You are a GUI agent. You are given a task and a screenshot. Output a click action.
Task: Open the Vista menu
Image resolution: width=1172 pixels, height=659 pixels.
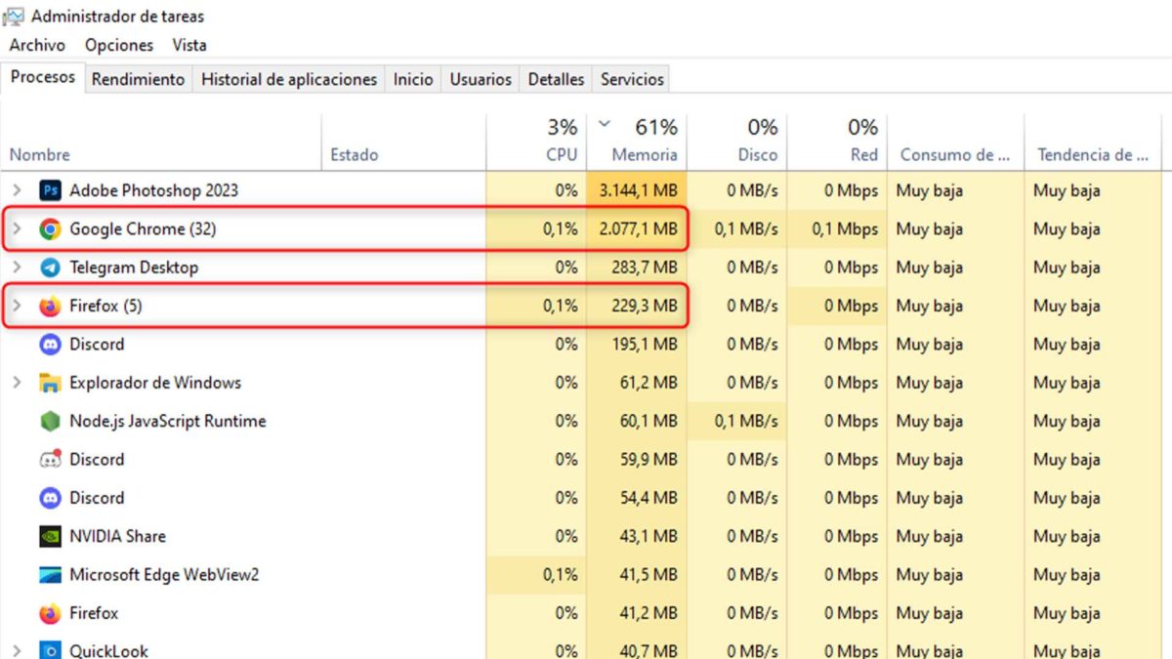coord(189,45)
